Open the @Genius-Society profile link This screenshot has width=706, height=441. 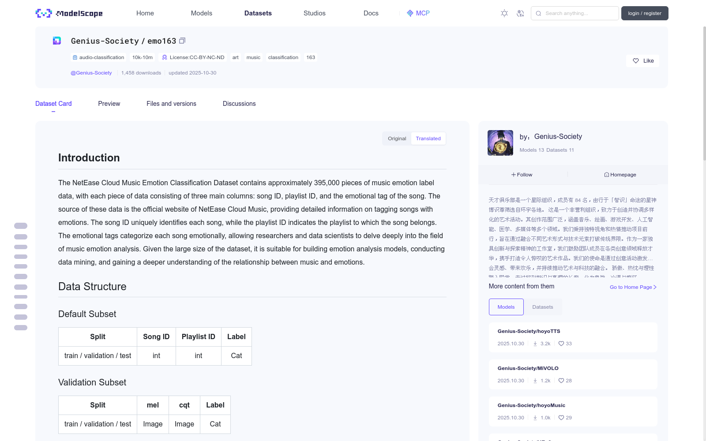(x=91, y=73)
